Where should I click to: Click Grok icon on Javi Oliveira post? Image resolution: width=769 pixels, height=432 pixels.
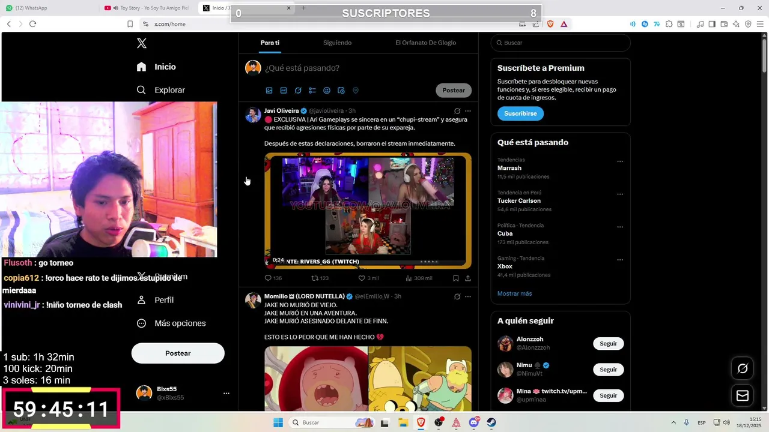coord(457,111)
